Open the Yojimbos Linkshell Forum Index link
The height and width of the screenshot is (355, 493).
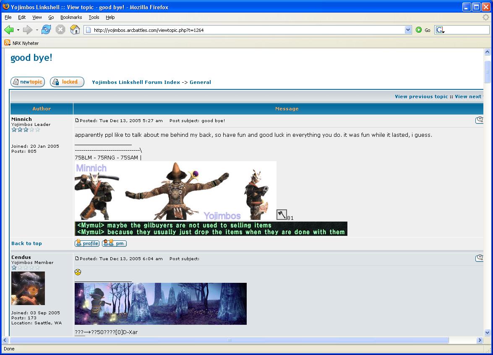(x=136, y=82)
